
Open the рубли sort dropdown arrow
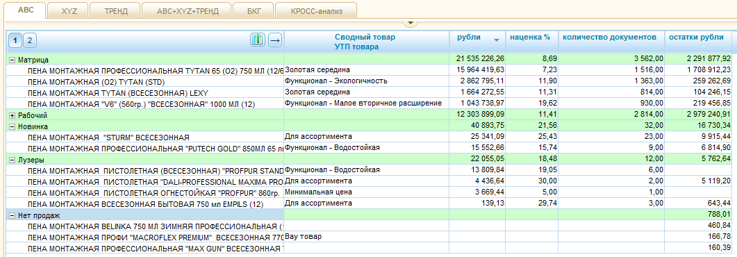click(x=497, y=40)
